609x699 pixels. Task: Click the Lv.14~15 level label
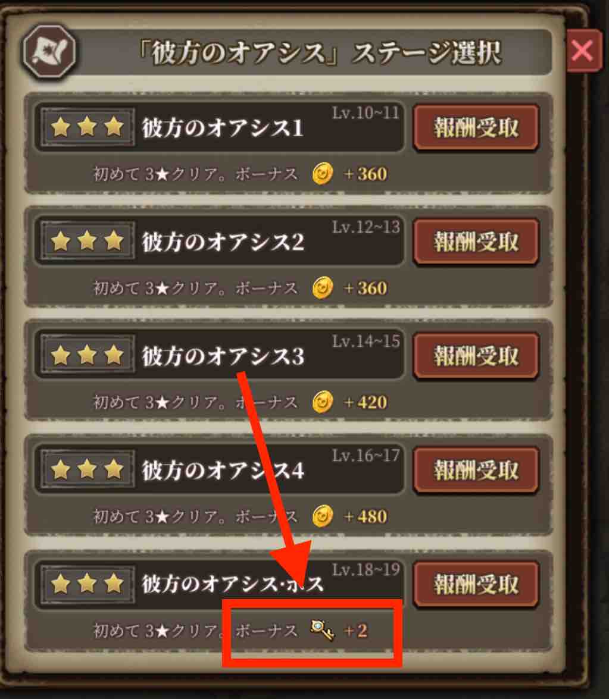click(x=366, y=341)
